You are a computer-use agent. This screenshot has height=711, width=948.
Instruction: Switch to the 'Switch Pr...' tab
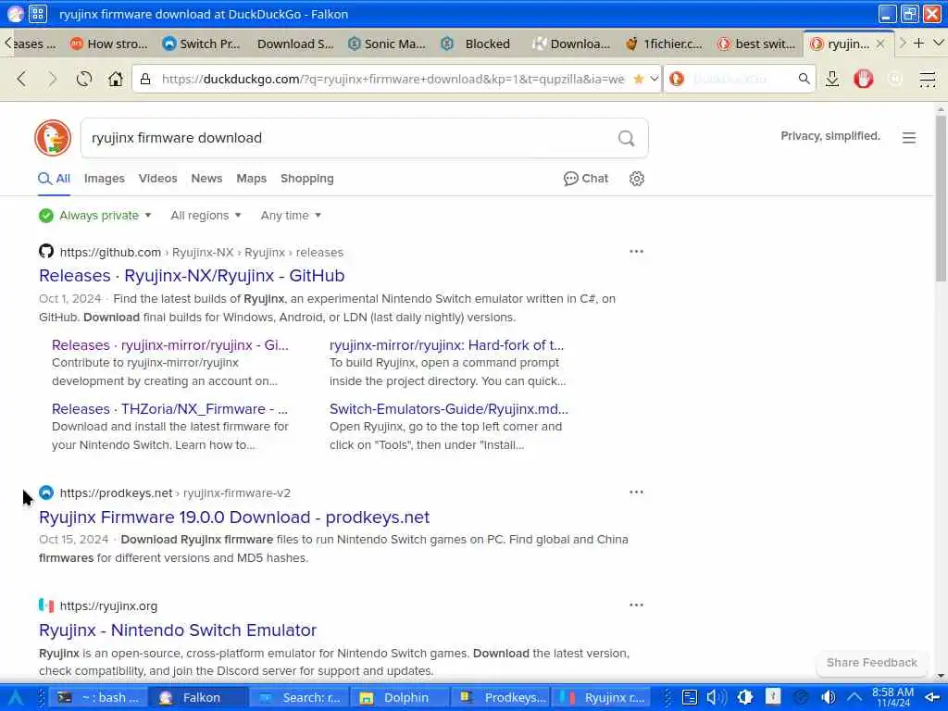point(201,44)
